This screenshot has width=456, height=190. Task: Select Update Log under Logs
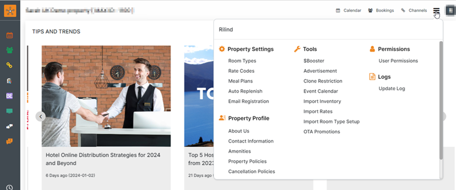click(x=391, y=88)
